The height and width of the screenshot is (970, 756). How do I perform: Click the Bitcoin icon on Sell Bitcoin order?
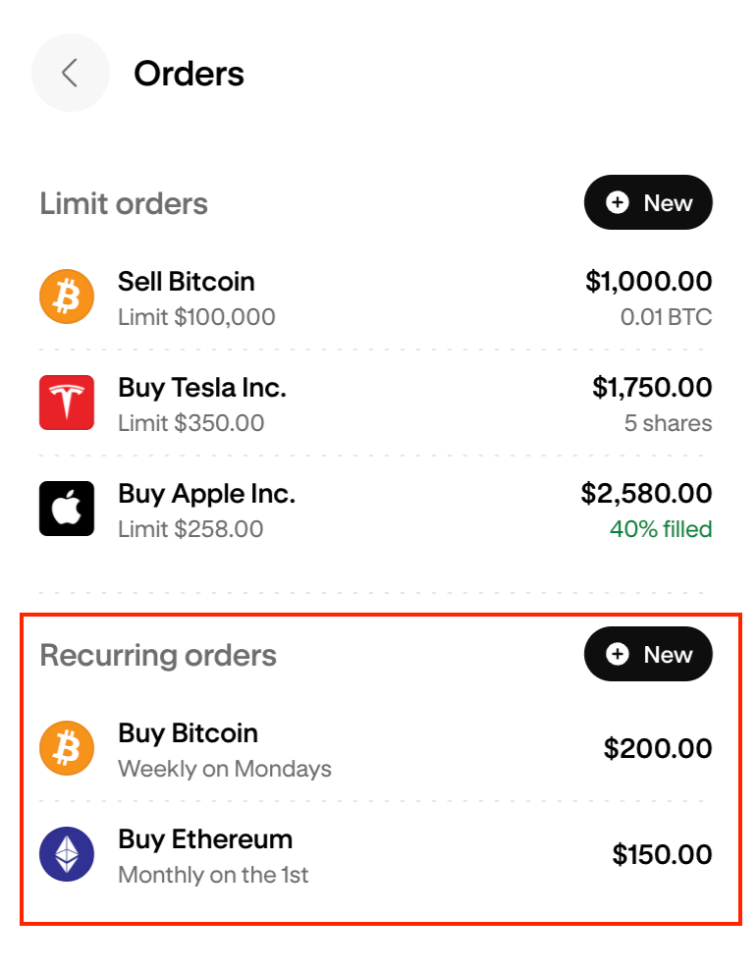(67, 296)
